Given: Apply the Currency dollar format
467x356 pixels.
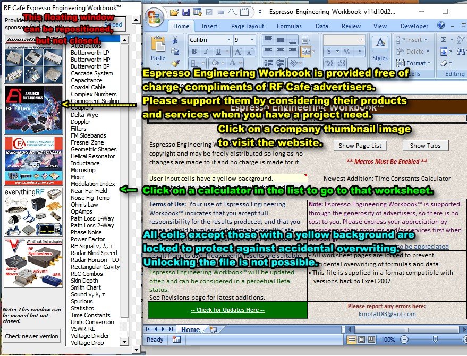Looking at the screenshot, I should click(x=329, y=52).
